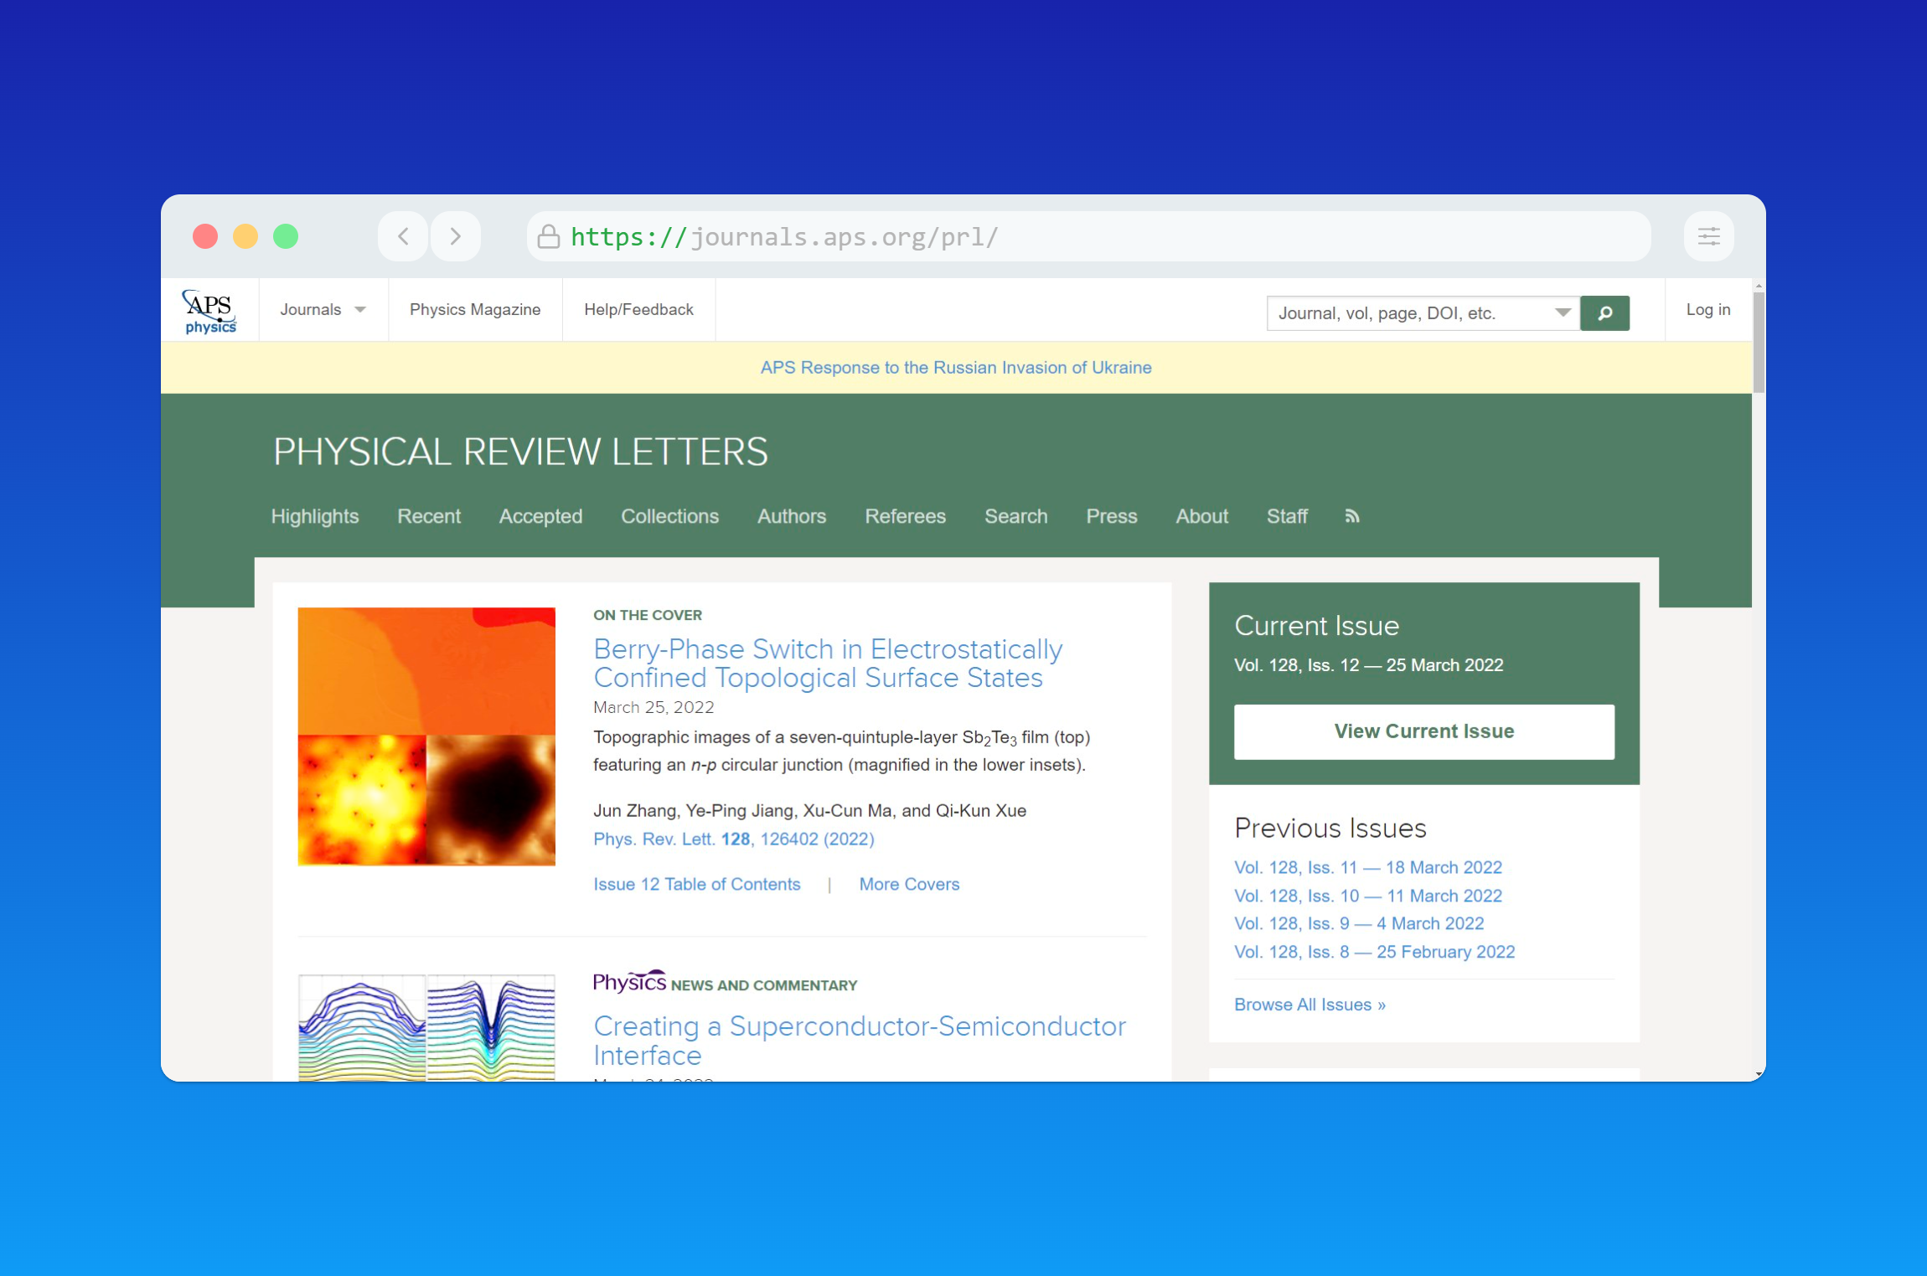The height and width of the screenshot is (1276, 1927).
Task: Click the Physics magazine logo
Action: 629,982
